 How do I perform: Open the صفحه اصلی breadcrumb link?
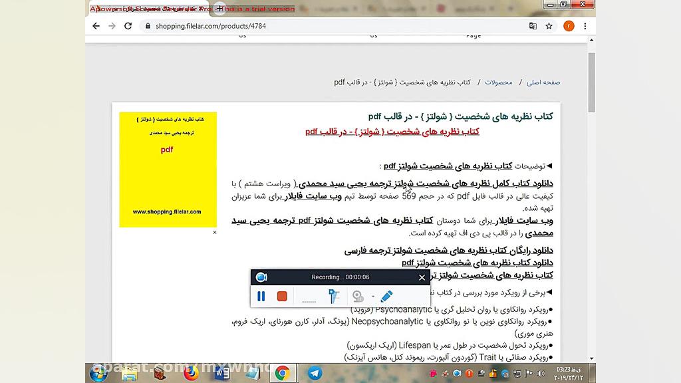click(544, 81)
